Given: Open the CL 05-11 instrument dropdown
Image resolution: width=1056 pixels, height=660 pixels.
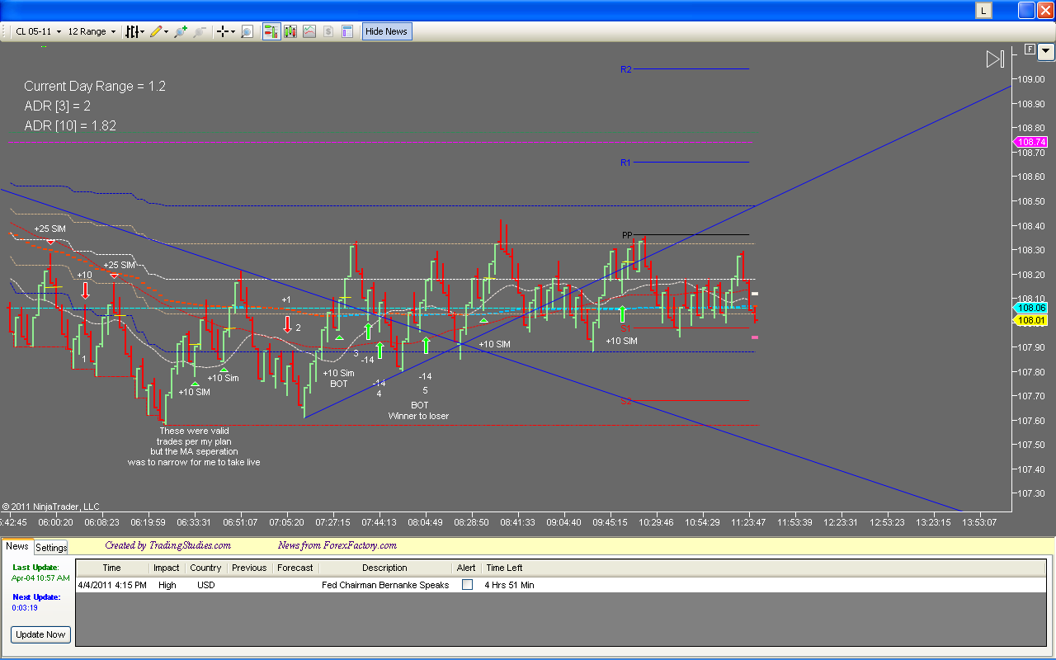Looking at the screenshot, I should [38, 31].
